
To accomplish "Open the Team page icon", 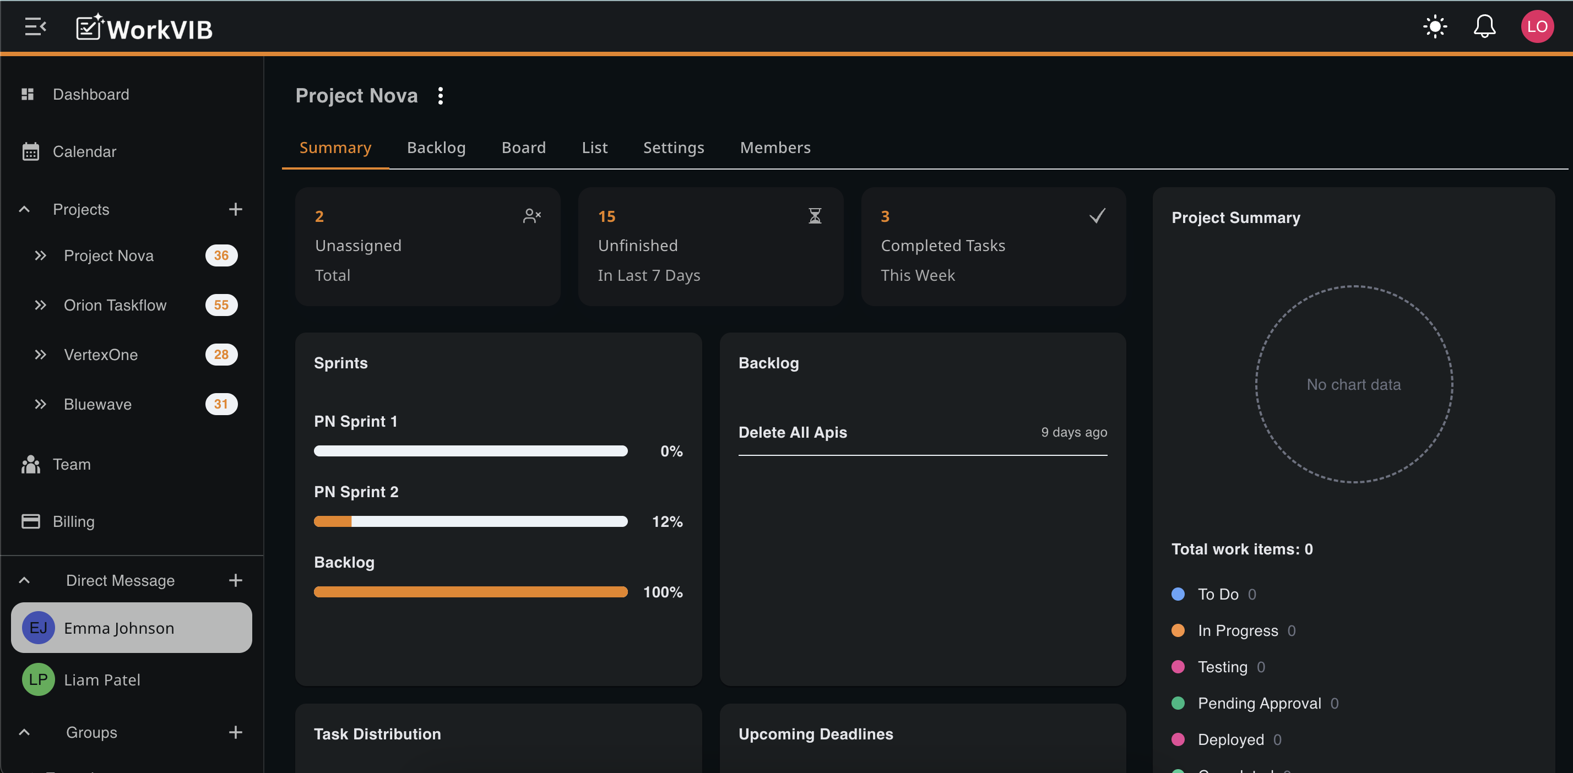I will coord(30,465).
